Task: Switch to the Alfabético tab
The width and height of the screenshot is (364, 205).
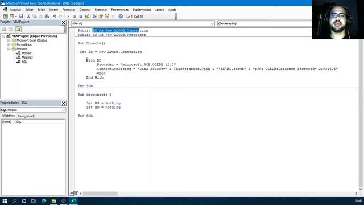Action: [9, 116]
